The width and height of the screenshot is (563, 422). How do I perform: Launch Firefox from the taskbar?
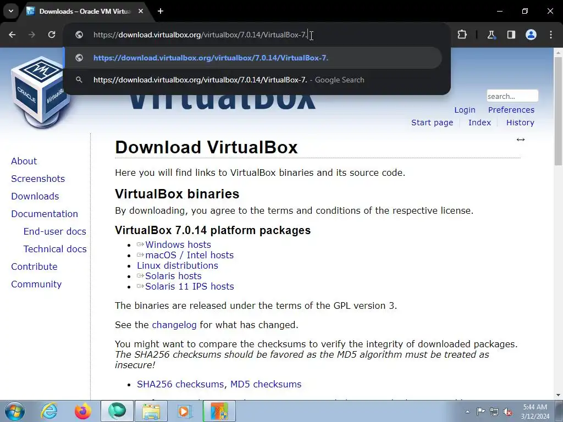click(82, 411)
